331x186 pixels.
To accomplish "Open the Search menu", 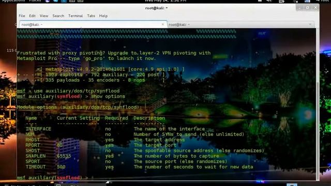I will (58, 16).
